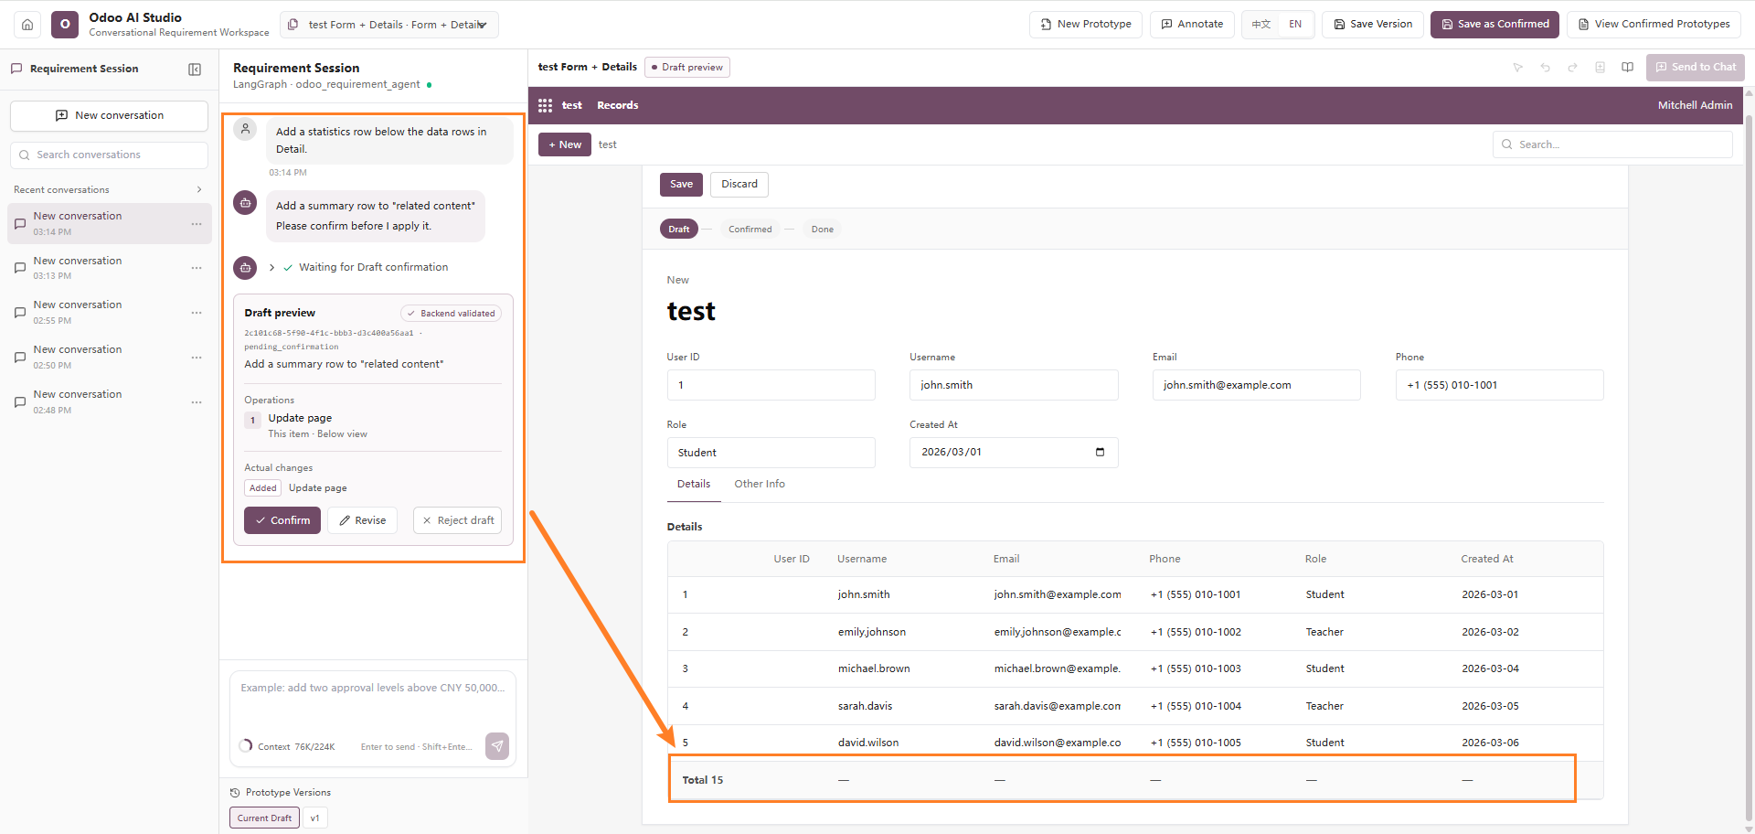The image size is (1755, 834).
Task: Click the agent avatar beside Waiting for Draft confirmation
Action: click(245, 268)
